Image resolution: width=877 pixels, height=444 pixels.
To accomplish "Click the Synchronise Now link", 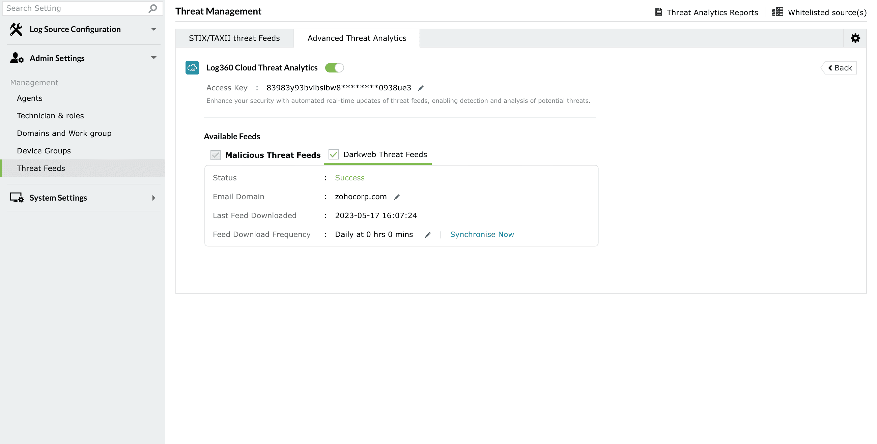I will point(482,234).
